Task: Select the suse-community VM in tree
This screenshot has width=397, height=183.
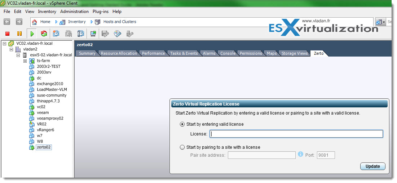Action: (x=52, y=95)
